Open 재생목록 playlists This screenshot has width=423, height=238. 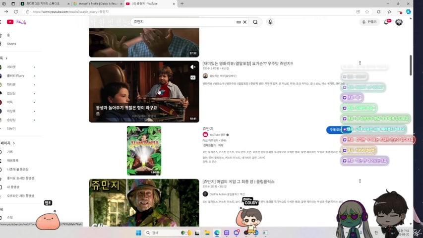click(x=12, y=161)
